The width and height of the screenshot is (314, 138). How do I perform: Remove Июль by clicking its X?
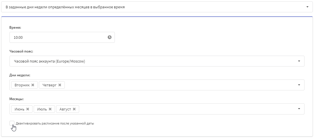50,109
